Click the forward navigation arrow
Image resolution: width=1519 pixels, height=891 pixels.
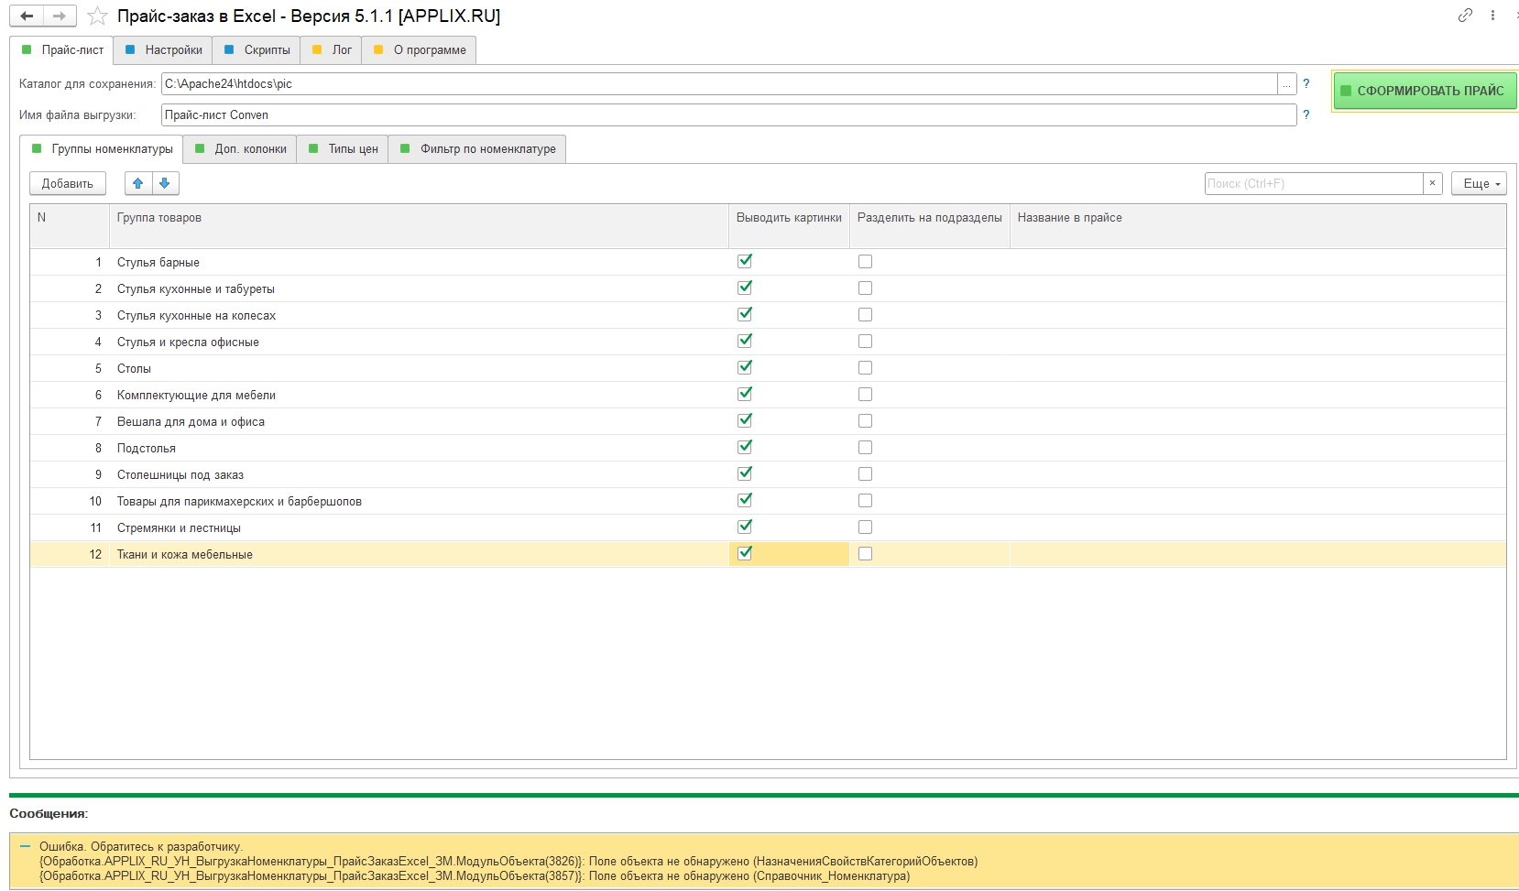(x=60, y=16)
